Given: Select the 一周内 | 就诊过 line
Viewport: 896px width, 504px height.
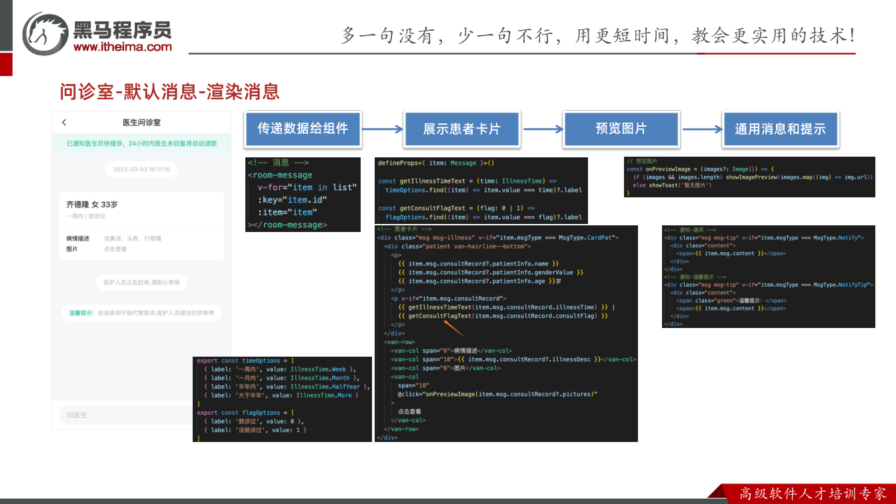Looking at the screenshot, I should (x=86, y=216).
